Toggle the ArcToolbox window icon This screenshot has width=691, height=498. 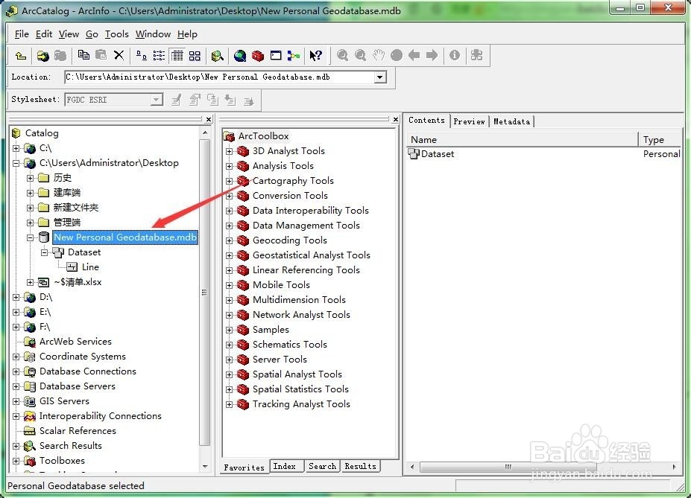[x=258, y=55]
